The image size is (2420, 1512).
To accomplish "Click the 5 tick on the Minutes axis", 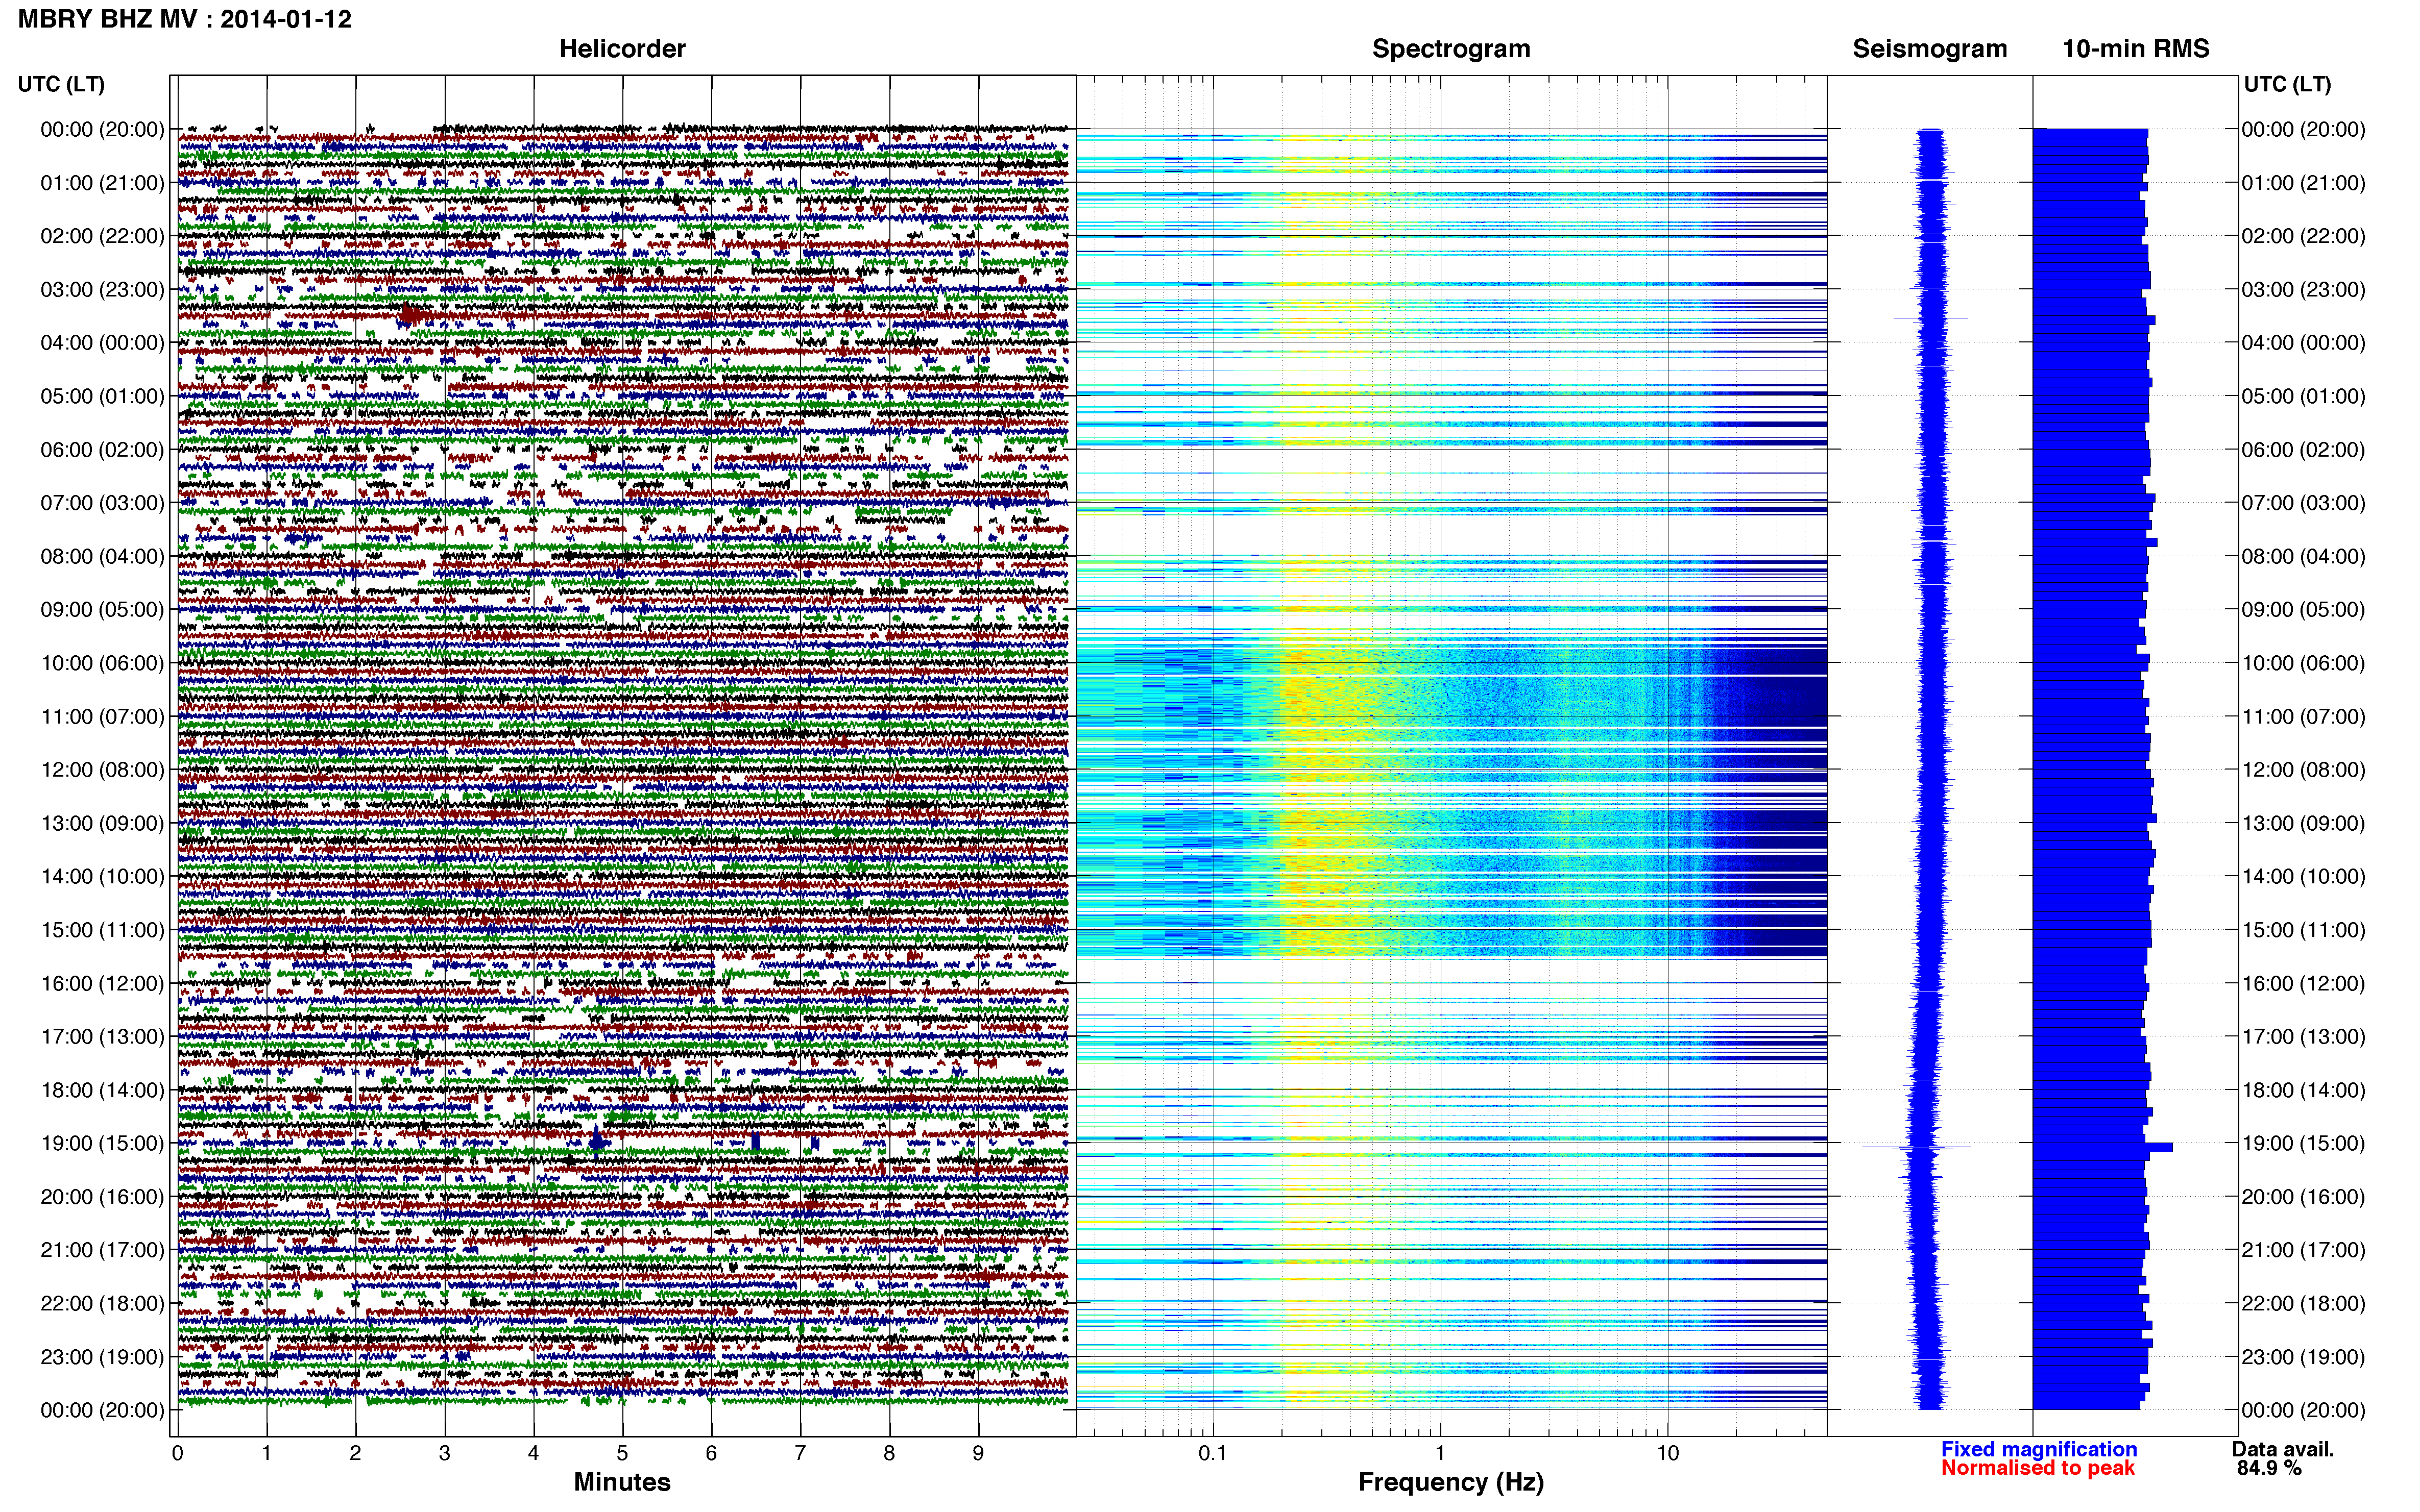I will point(622,1454).
